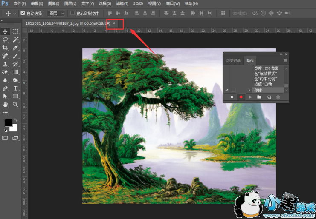Select the History Brush tool

[15, 64]
